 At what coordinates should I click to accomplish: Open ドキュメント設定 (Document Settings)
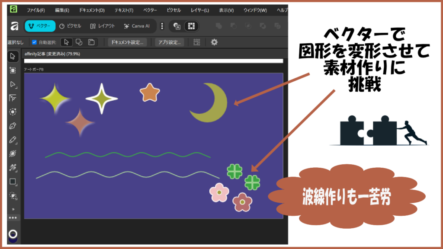click(x=126, y=42)
